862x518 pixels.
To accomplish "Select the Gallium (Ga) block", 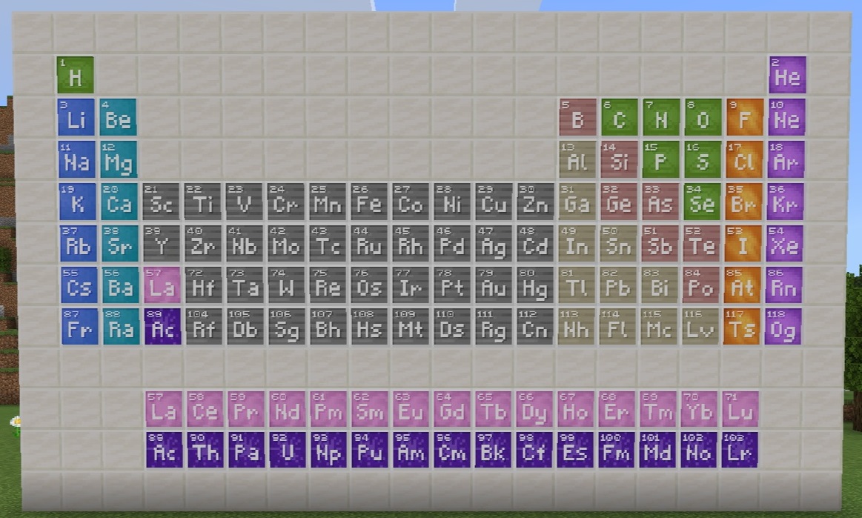I will pos(577,202).
